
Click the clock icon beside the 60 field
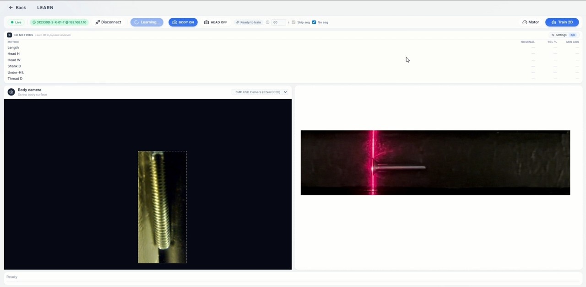tap(268, 22)
